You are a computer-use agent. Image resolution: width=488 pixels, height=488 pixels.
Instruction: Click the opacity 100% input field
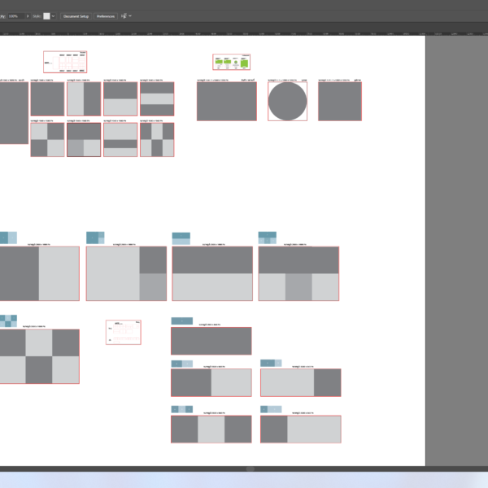pos(16,16)
